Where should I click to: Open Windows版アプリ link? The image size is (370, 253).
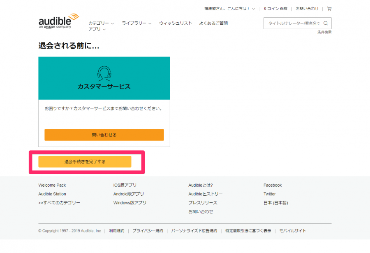[130, 203]
